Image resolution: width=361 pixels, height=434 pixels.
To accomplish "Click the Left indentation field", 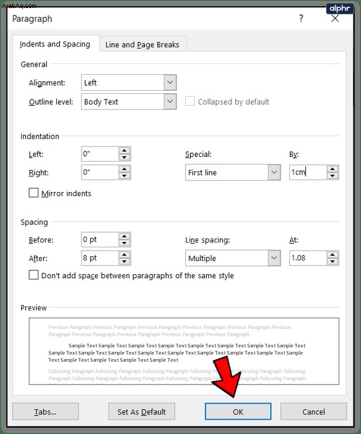I will click(100, 153).
